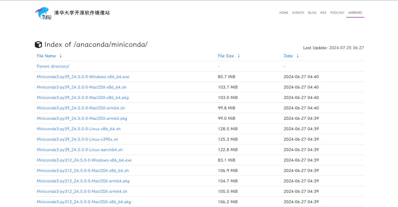Select the MIRRORS tab

point(355,13)
